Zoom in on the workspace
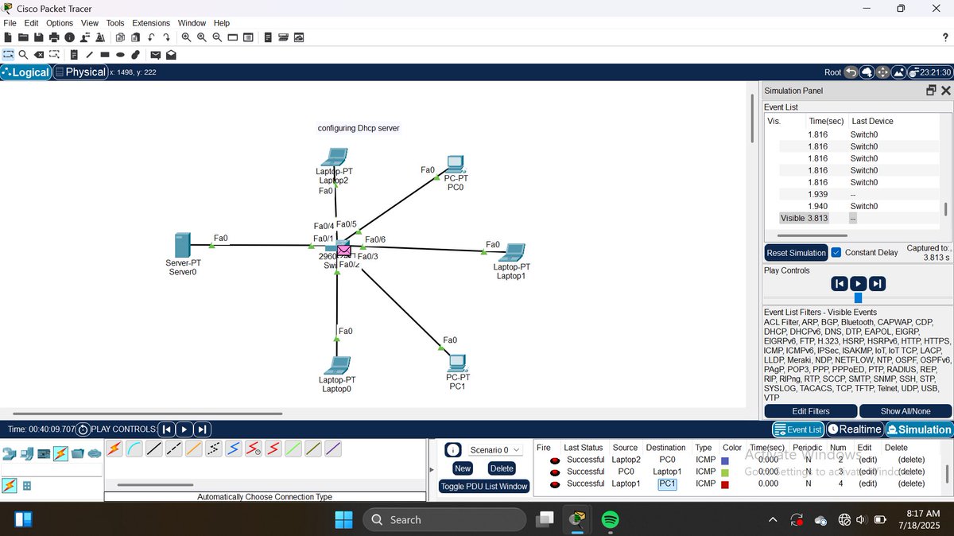 tap(186, 37)
